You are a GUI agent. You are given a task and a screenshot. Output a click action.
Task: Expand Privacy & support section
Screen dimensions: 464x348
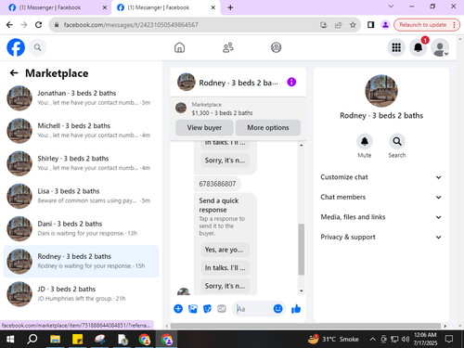[x=380, y=237]
